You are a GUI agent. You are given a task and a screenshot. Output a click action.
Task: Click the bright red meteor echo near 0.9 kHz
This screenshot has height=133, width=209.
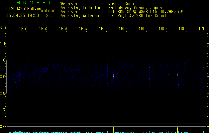113,75
